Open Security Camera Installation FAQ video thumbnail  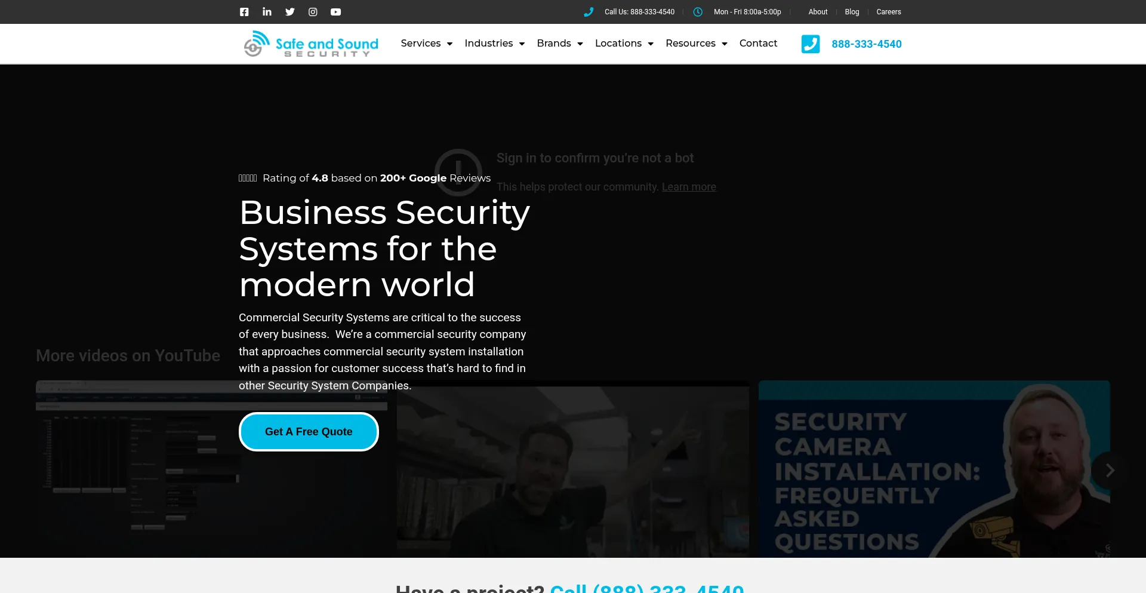pyautogui.click(x=934, y=469)
